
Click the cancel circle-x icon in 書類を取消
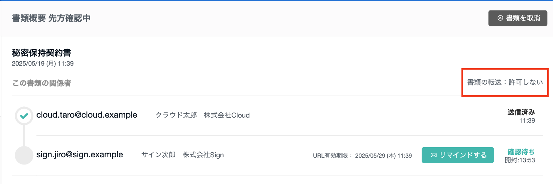[500, 18]
